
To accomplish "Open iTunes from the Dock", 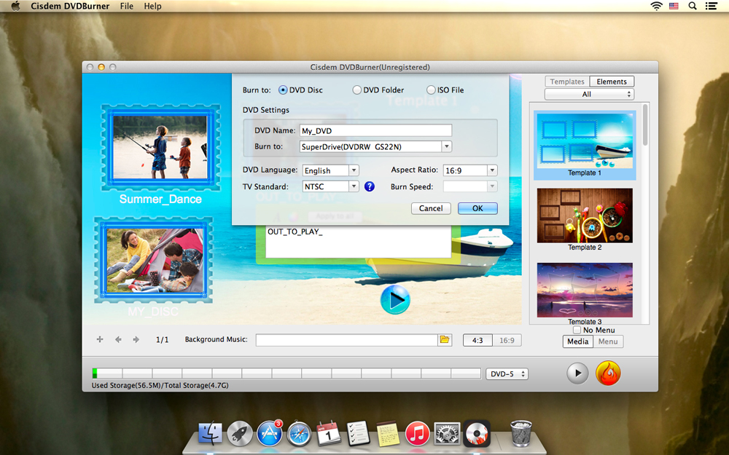I will pyautogui.click(x=417, y=434).
